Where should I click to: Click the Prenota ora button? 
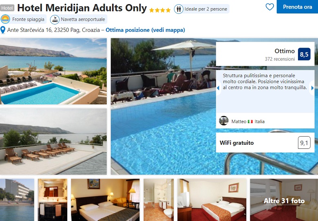click(297, 7)
